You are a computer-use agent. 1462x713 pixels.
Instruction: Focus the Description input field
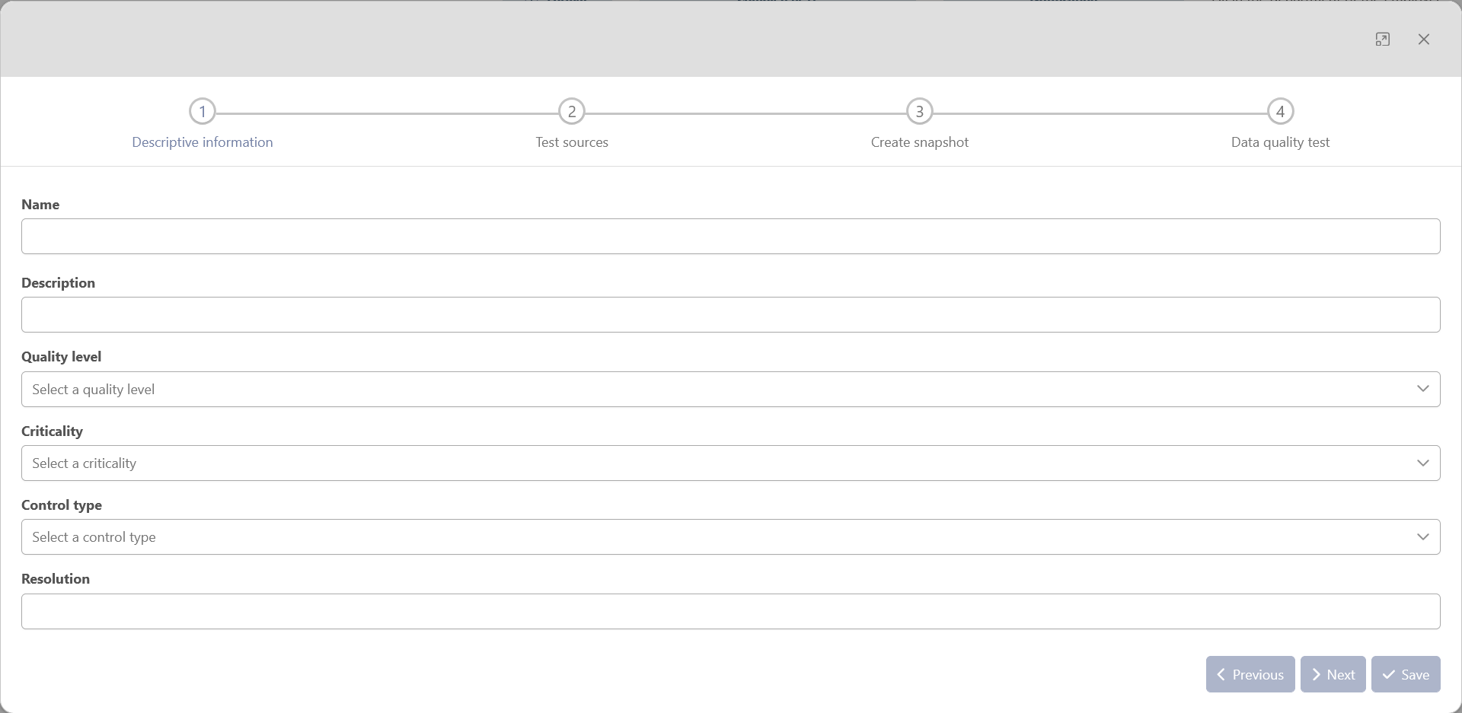731,315
